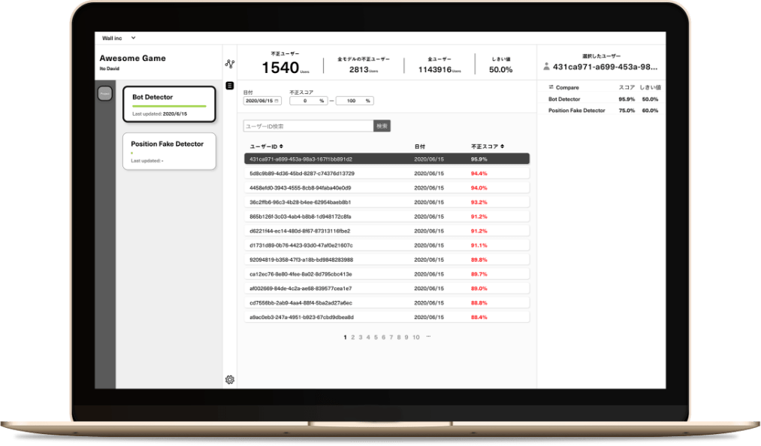Click the 2813 all-model fraud users count
The height and width of the screenshot is (446, 761).
coord(358,69)
